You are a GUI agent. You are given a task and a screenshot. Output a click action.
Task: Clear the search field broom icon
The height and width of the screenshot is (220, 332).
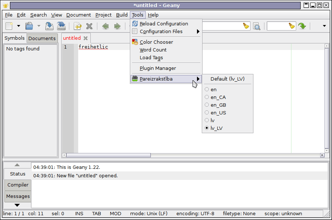tap(246, 26)
